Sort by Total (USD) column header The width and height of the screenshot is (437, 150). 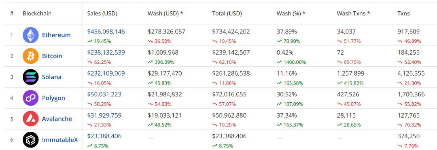[227, 13]
